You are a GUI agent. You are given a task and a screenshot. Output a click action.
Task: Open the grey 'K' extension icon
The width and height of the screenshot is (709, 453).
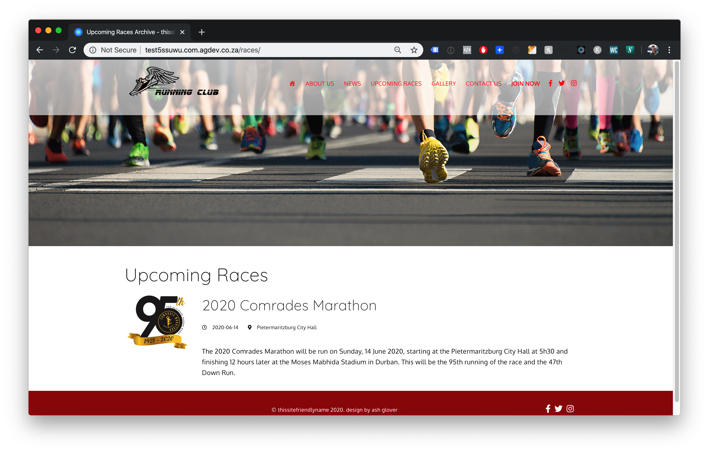click(x=597, y=50)
